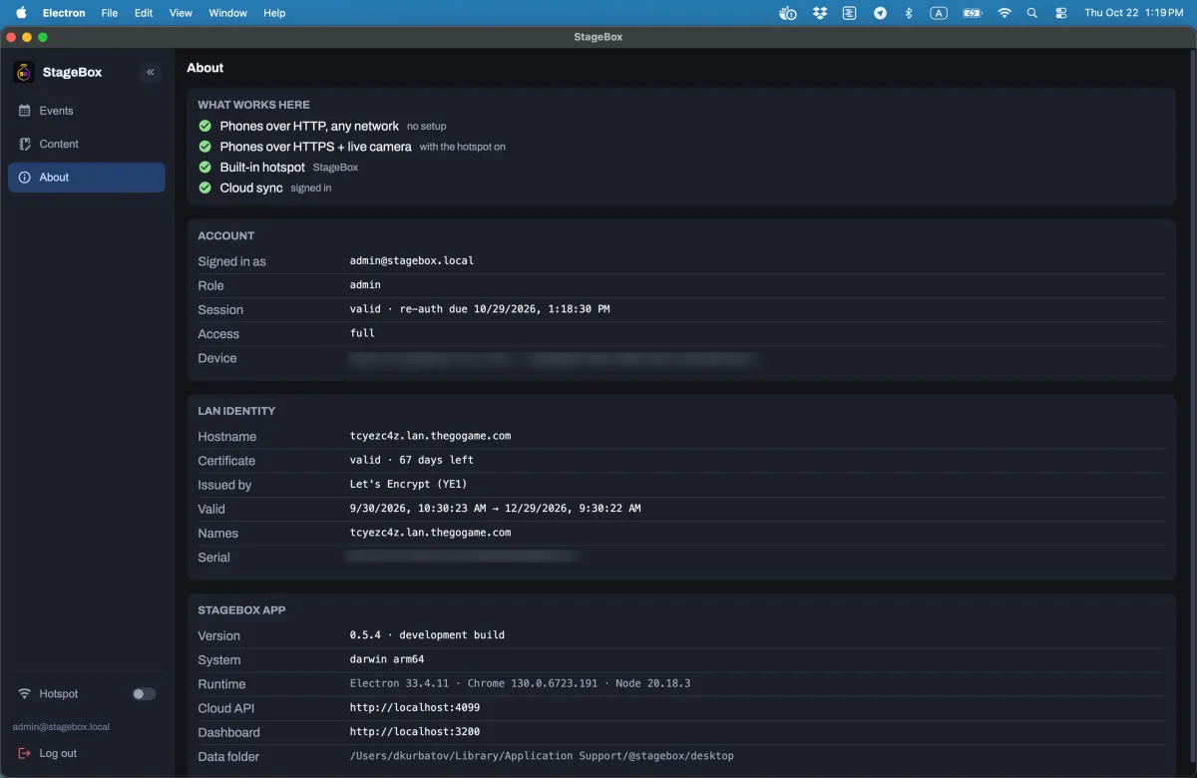Select the About sidebar item

coord(87,178)
